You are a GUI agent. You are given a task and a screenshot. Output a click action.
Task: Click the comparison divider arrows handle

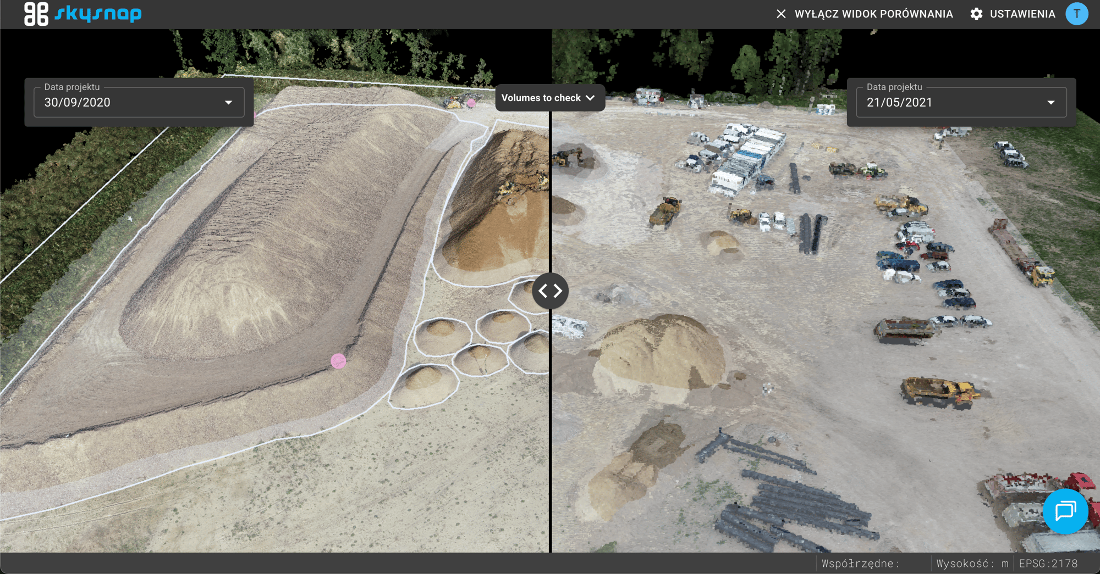pyautogui.click(x=550, y=291)
